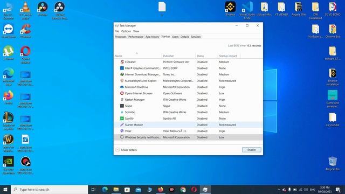Open Task View from the taskbar
The height and width of the screenshot is (194, 345).
coord(93,189)
